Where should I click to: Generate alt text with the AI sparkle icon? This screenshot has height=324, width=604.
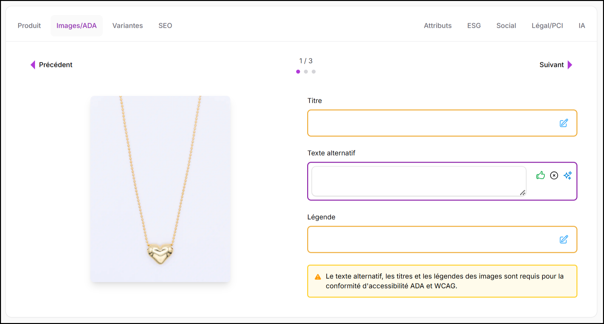click(568, 176)
